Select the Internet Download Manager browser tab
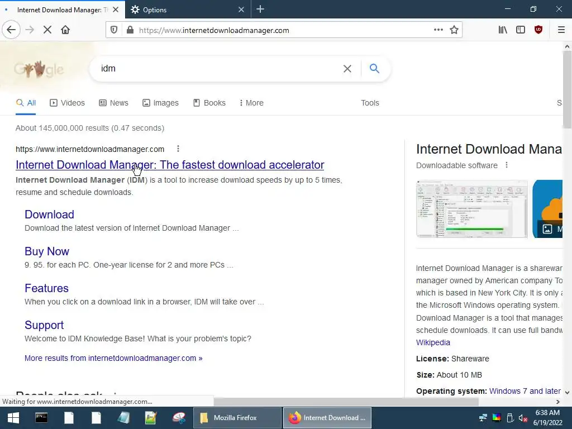572x429 pixels. (62, 9)
